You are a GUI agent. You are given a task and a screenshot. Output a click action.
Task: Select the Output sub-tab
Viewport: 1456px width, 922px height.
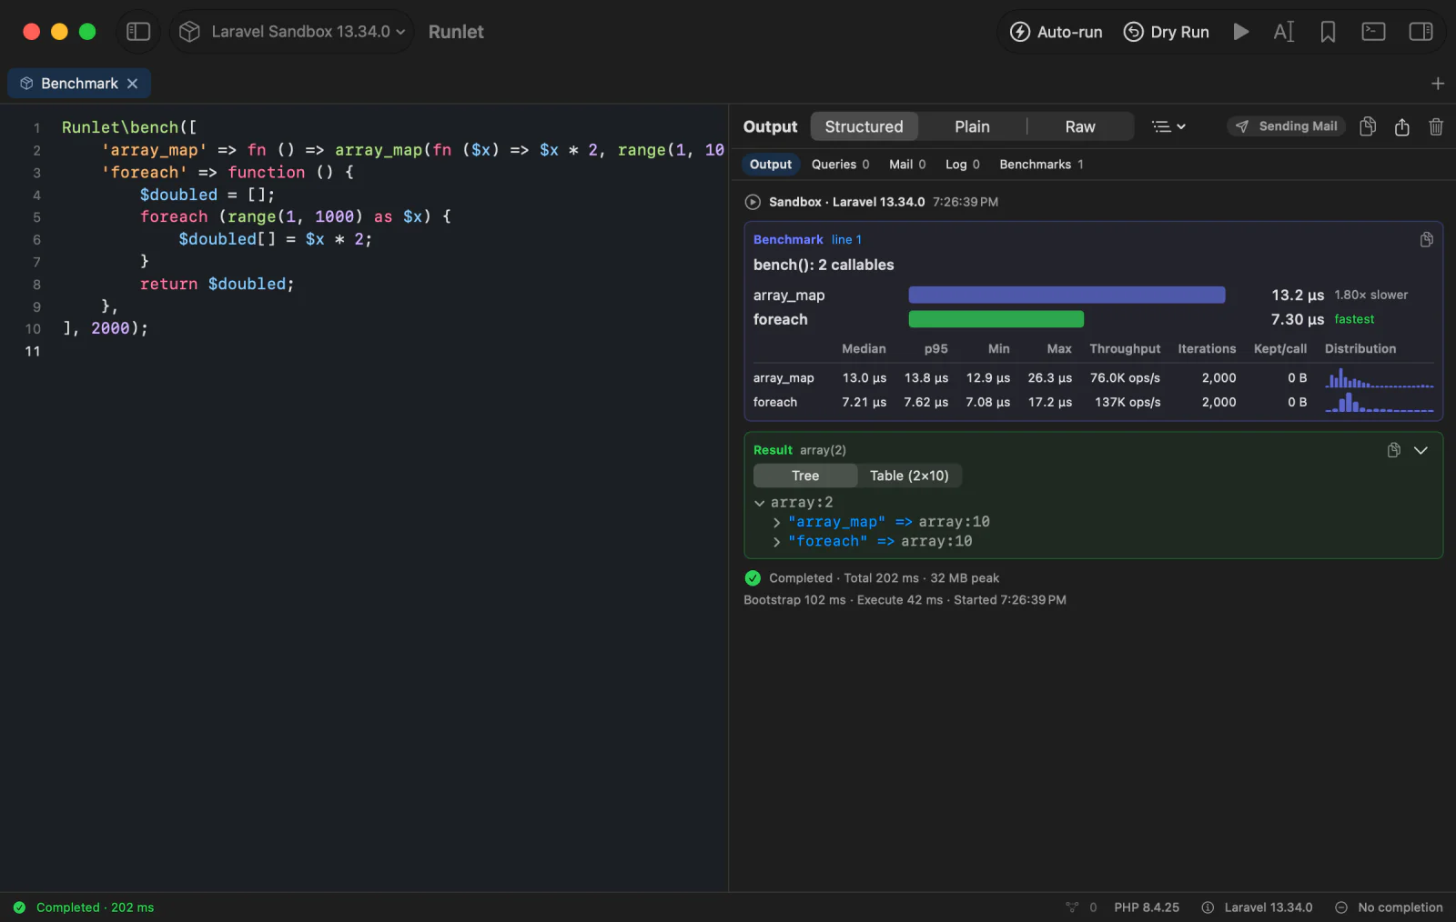771,165
